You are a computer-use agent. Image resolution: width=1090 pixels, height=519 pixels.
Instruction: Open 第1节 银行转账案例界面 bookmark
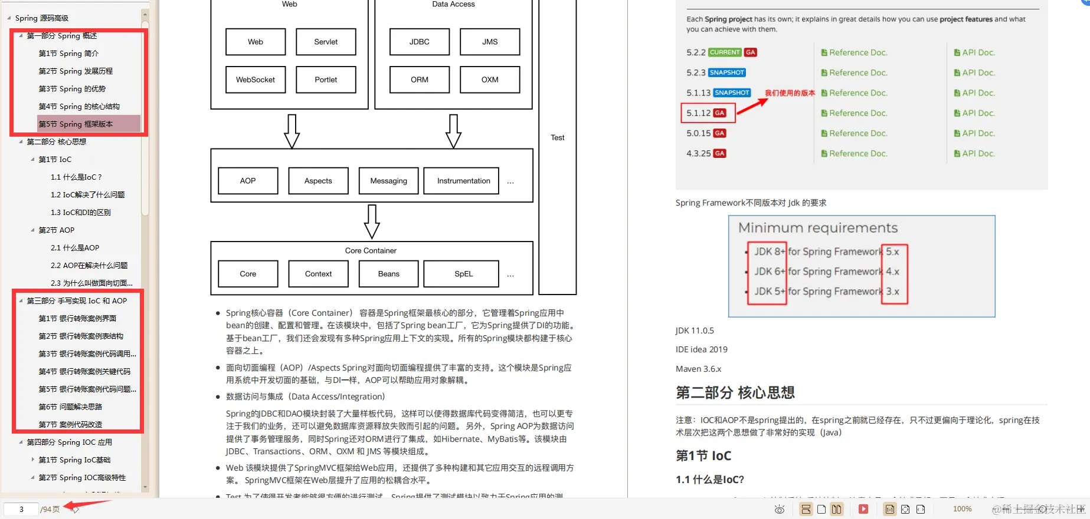pyautogui.click(x=77, y=319)
